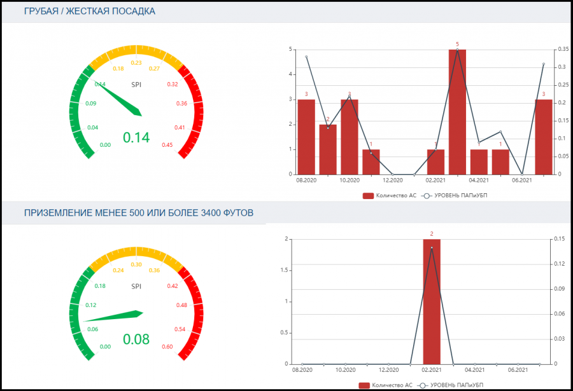Click the 10.2020 bar in the top chart
Image resolution: width=573 pixels, height=391 pixels.
[x=350, y=137]
